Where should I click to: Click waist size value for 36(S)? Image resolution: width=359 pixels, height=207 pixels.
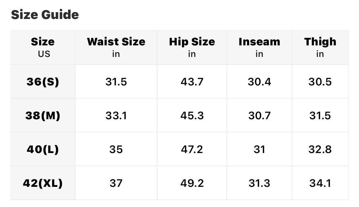pyautogui.click(x=116, y=82)
